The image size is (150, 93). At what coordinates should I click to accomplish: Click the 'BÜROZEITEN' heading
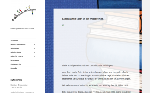[x=16, y=80]
